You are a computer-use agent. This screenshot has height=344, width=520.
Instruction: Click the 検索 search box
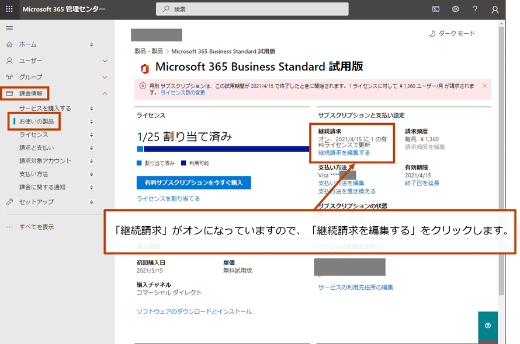pyautogui.click(x=252, y=9)
